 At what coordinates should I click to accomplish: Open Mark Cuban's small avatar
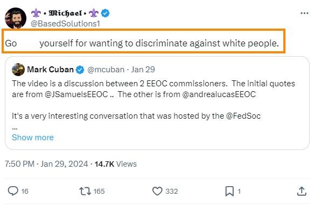[18, 70]
